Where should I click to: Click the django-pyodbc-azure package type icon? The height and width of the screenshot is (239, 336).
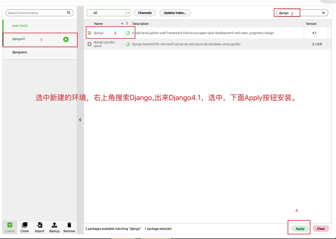tap(128, 44)
